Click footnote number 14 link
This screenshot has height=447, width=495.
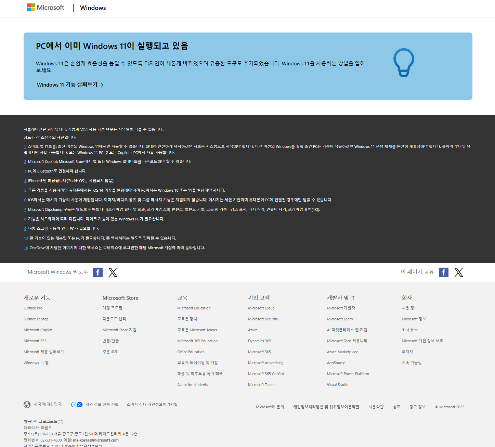point(26,248)
